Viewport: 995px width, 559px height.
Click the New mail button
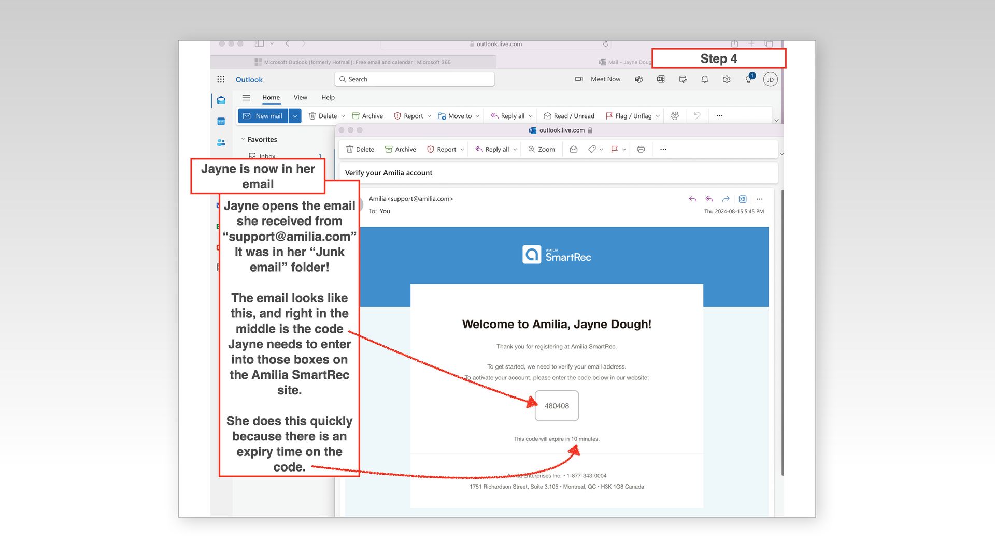[x=263, y=116]
